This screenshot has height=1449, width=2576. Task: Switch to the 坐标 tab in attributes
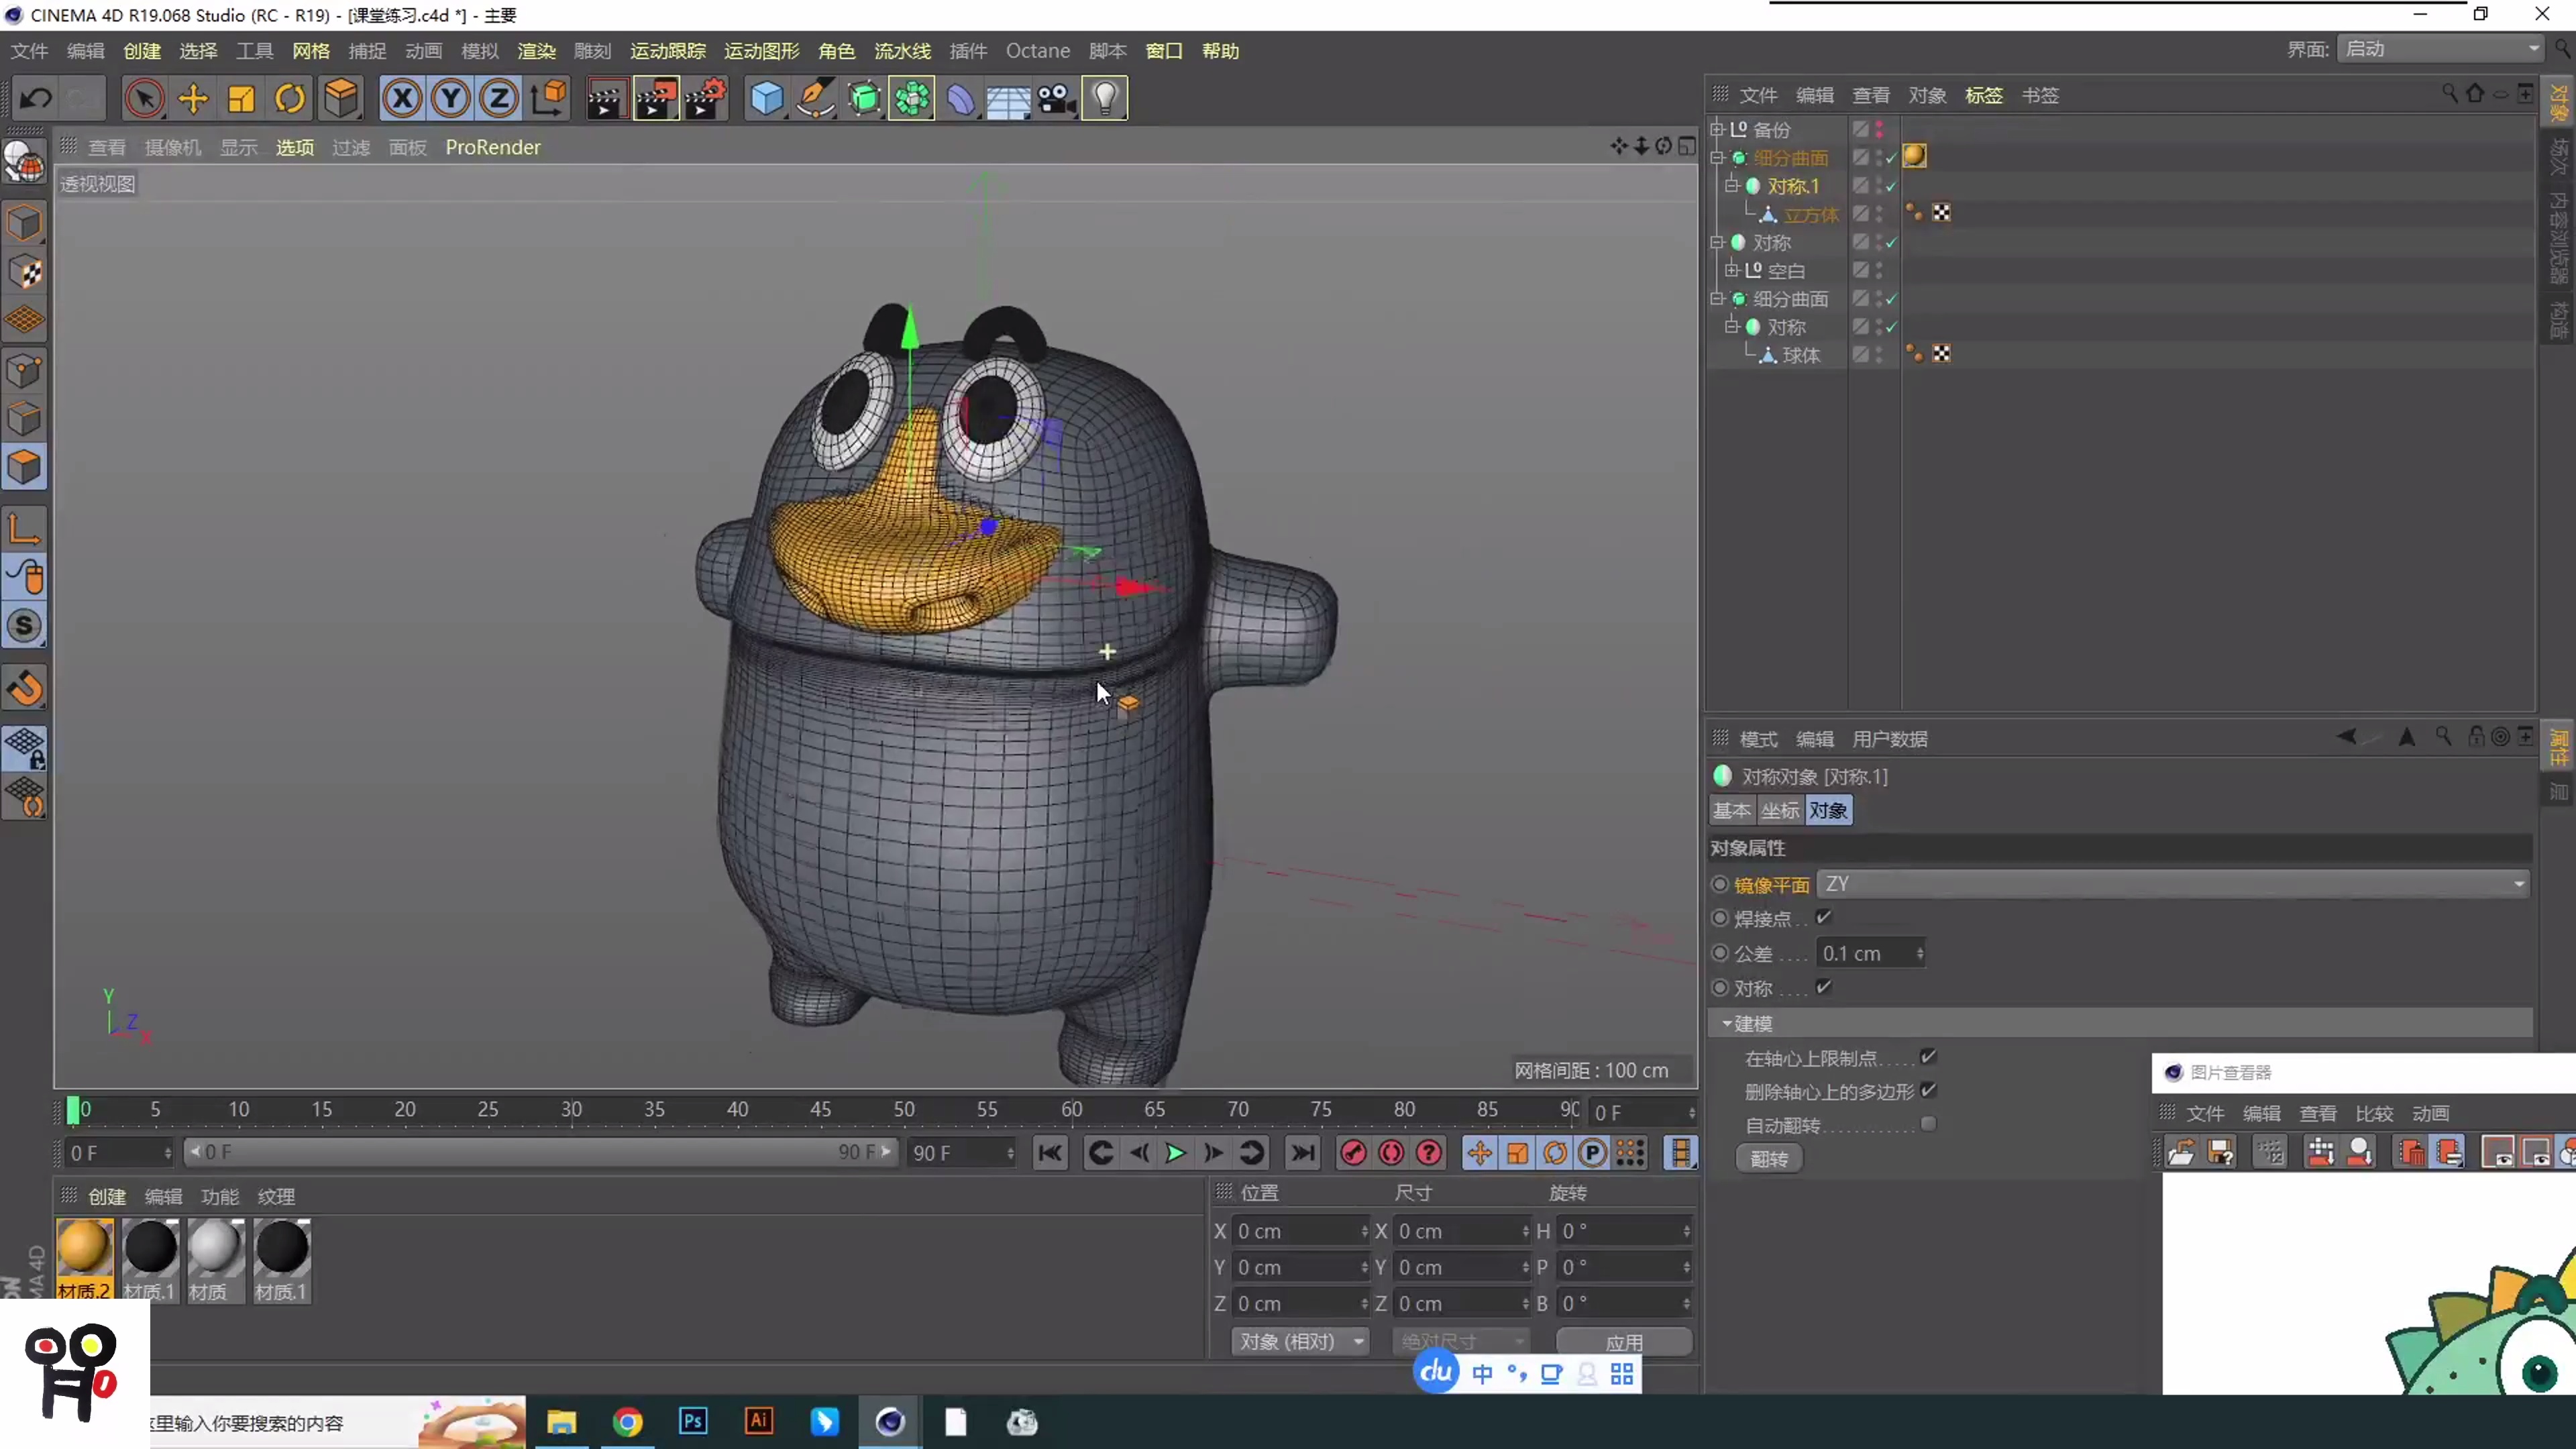(x=1780, y=810)
